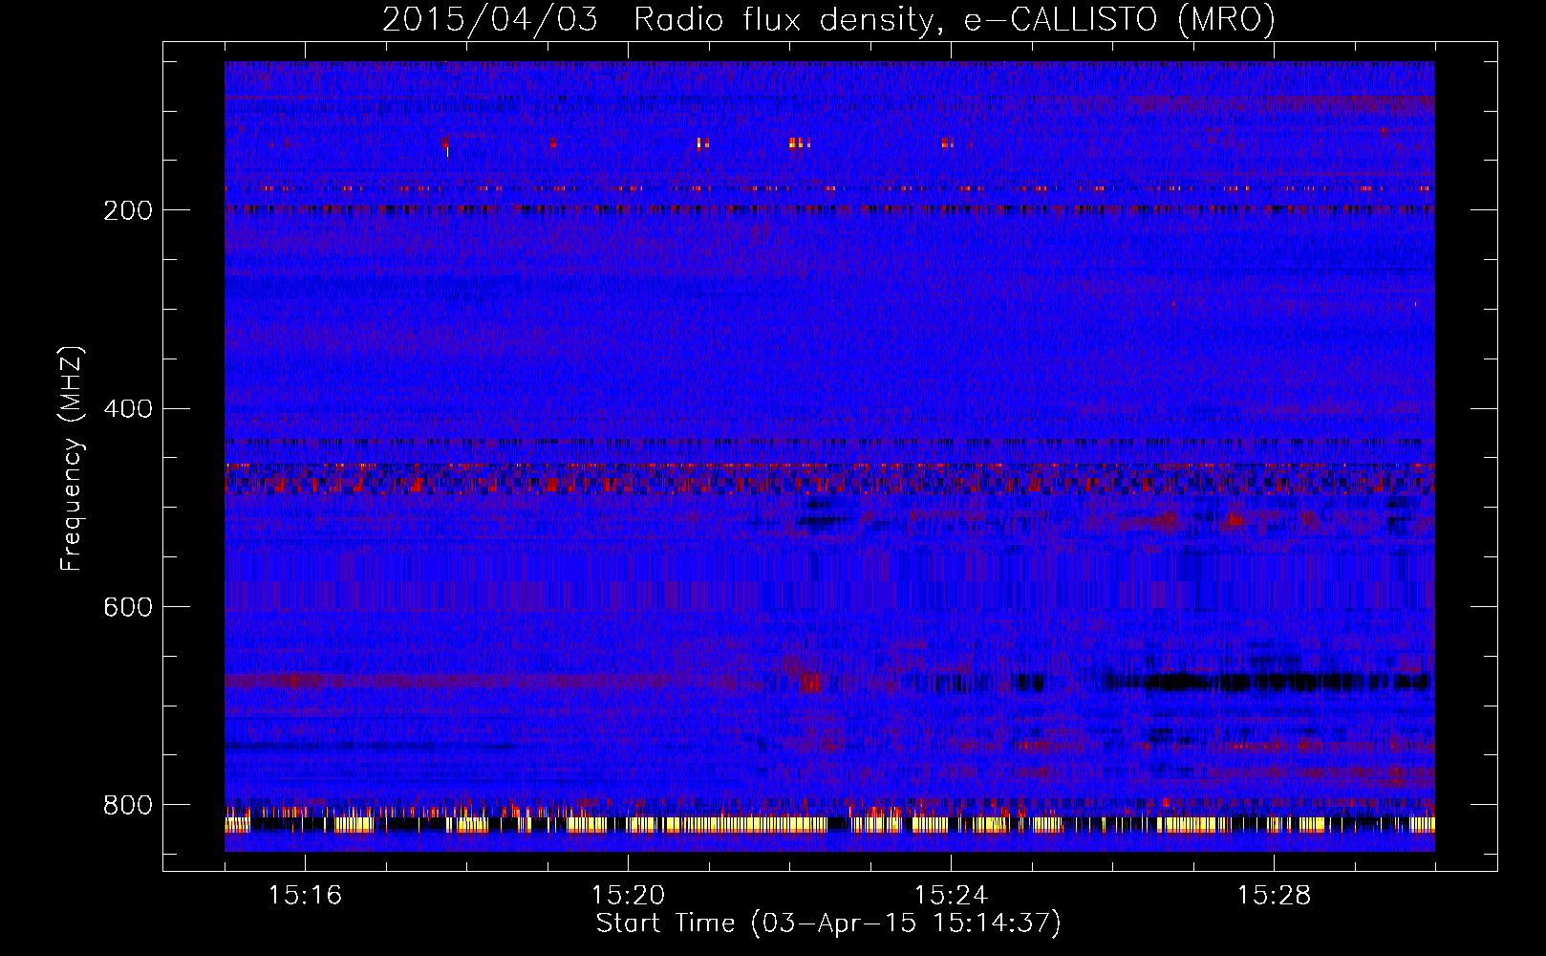This screenshot has width=1546, height=956.
Task: Select the 'Frequency (MHZ)' y-axis label
Action: [x=71, y=458]
